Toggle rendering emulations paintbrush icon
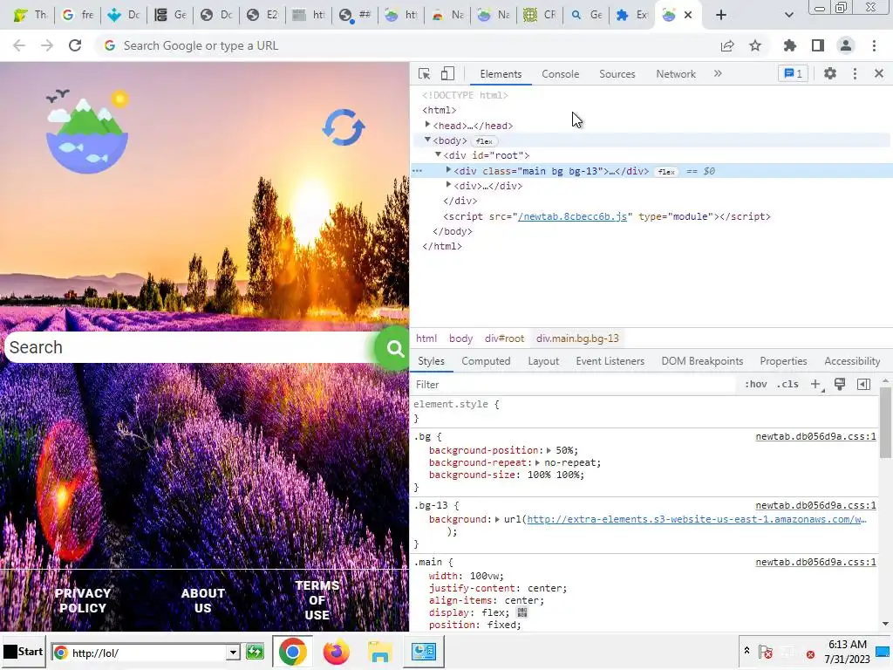893x670 pixels. pyautogui.click(x=840, y=384)
